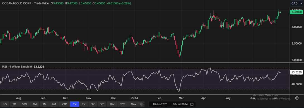Click the Nov label on time axis
Viewport: 304px width, 108px height.
89,98
